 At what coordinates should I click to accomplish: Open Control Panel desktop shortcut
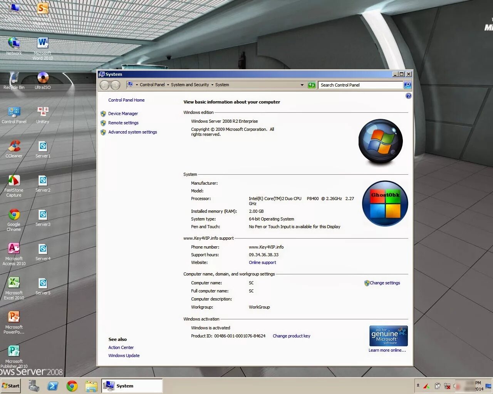pos(14,114)
